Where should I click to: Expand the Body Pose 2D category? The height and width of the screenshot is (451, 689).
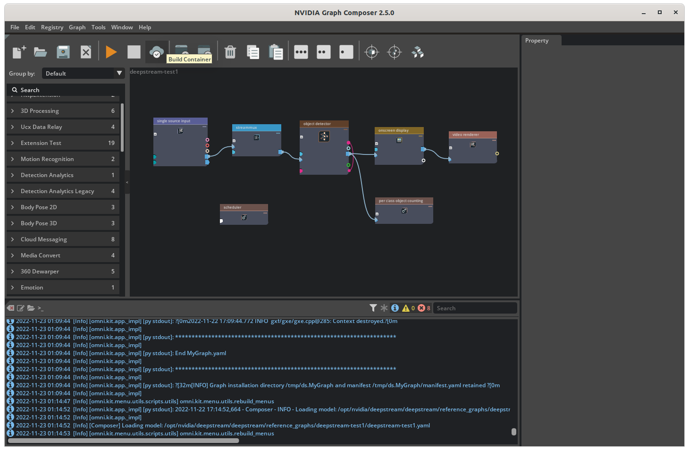coord(63,207)
